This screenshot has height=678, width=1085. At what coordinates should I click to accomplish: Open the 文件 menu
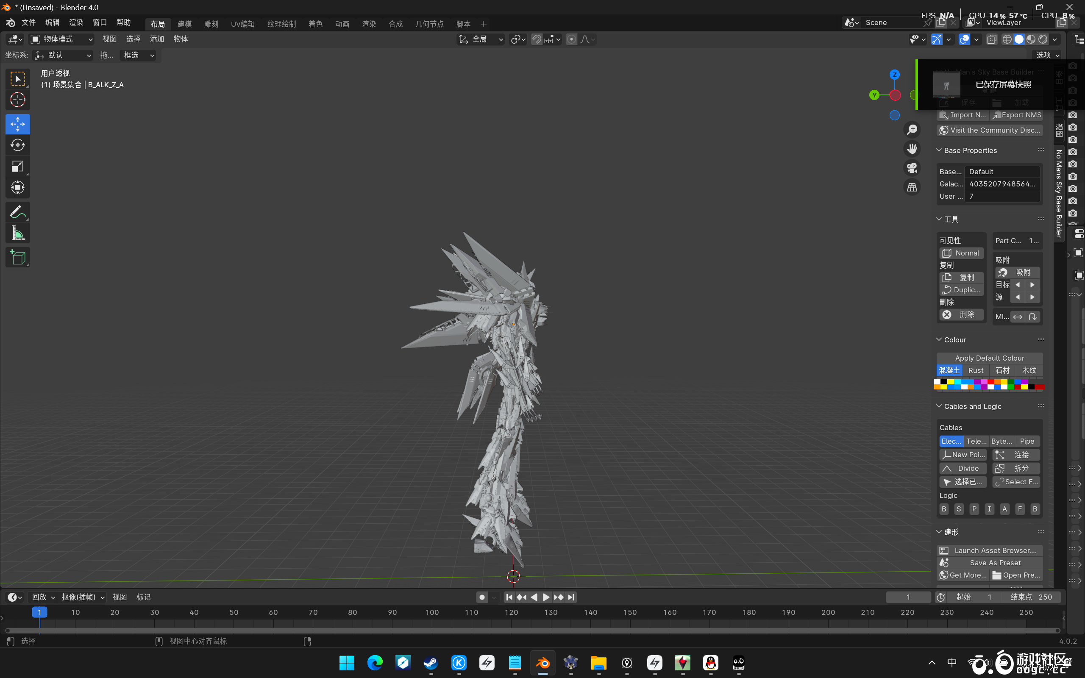pos(28,22)
